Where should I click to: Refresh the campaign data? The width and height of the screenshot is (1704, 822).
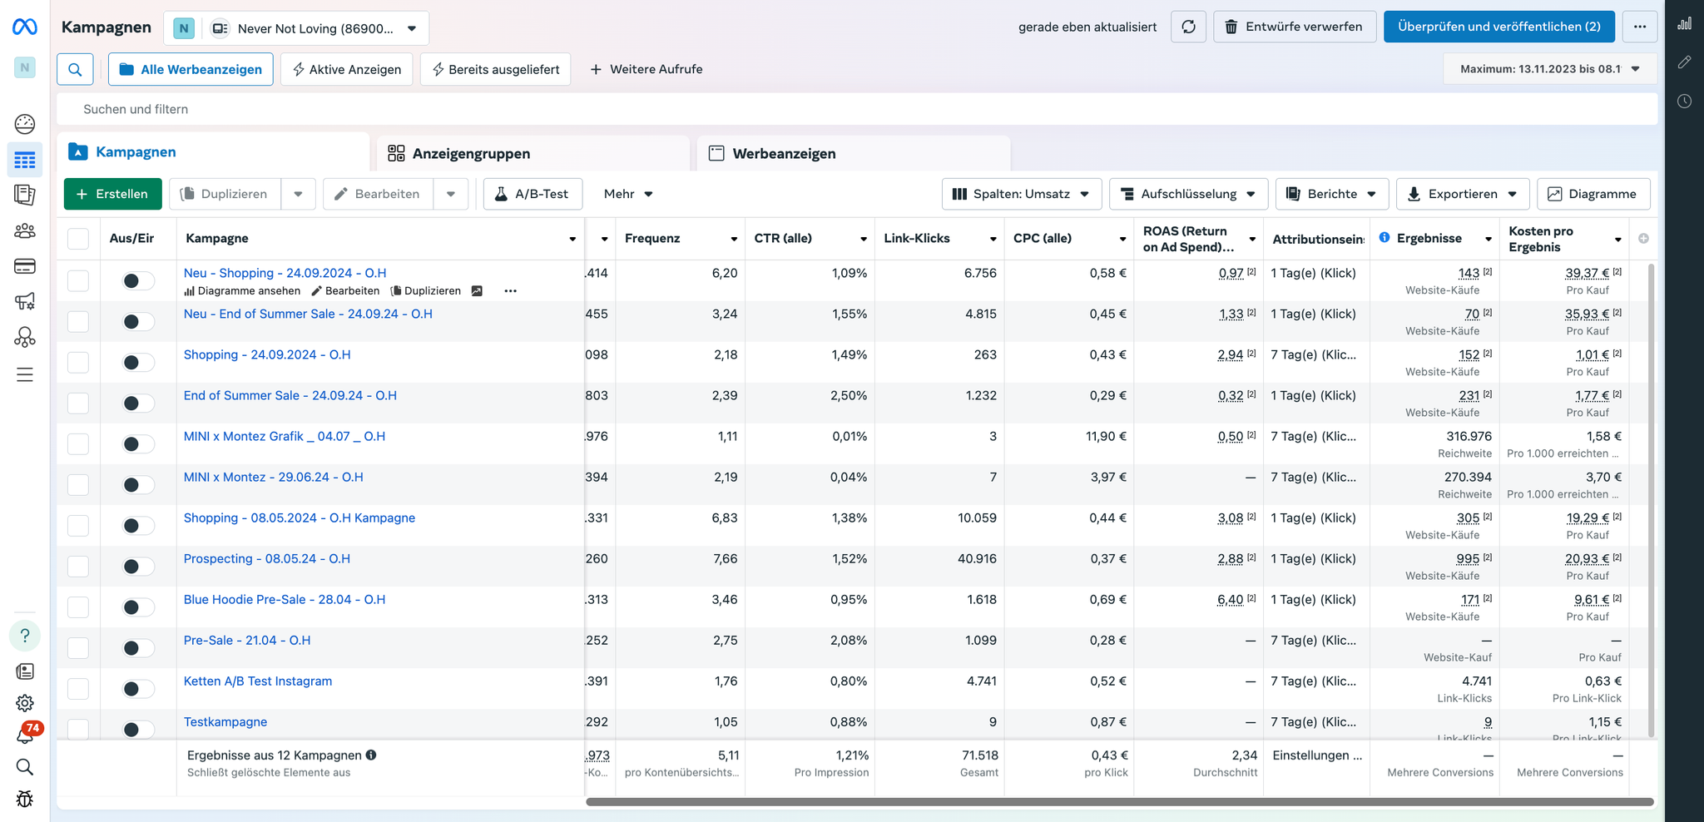point(1188,27)
